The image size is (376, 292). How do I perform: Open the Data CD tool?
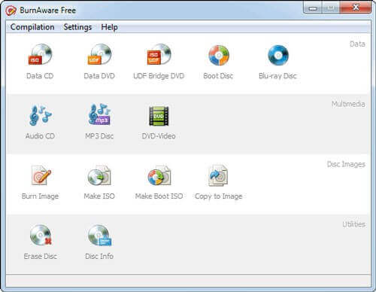click(40, 62)
